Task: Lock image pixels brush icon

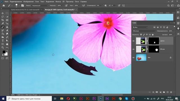Action: coord(144,35)
